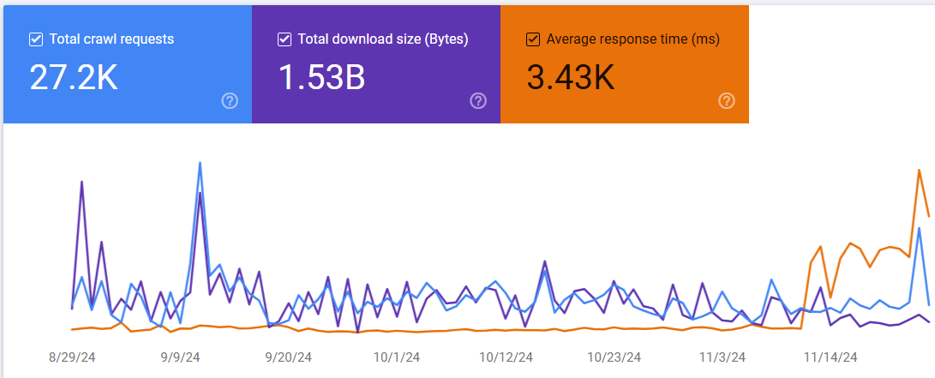Select the 11/3/24 date on the axis
The height and width of the screenshot is (378, 935).
tap(722, 357)
